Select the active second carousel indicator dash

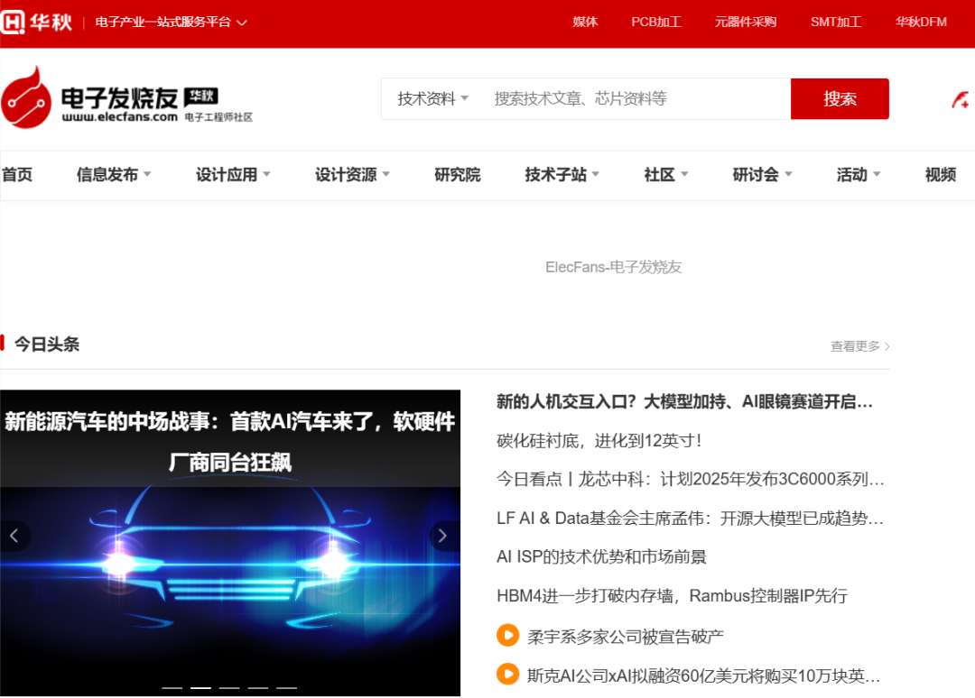(200, 687)
